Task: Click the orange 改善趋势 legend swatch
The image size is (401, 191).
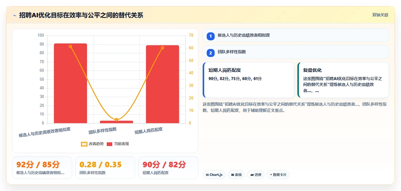Action: click(x=84, y=144)
